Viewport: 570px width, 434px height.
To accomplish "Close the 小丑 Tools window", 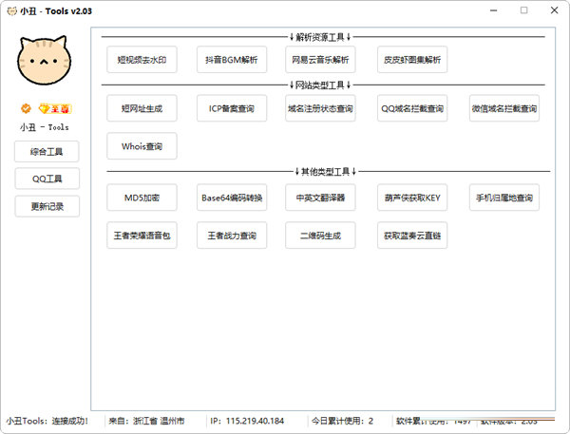I will (554, 10).
